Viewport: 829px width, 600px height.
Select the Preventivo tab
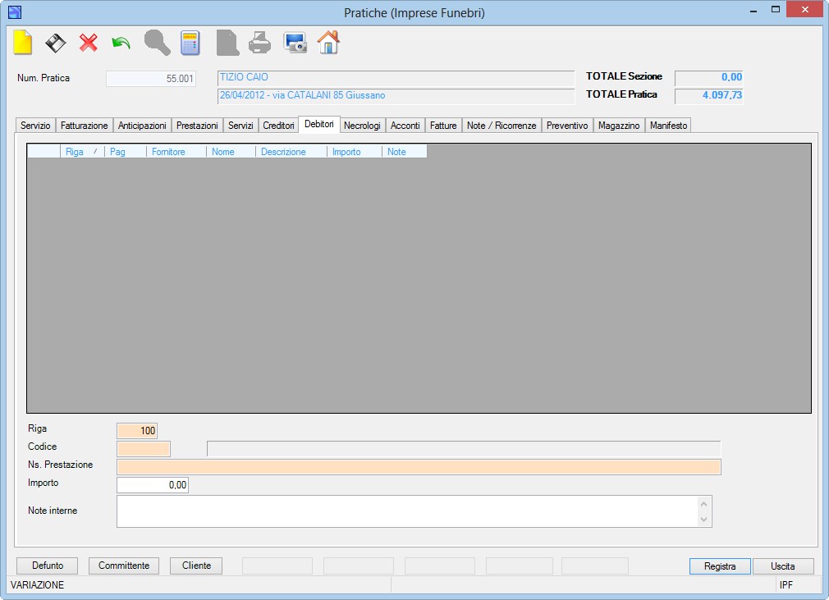[567, 126]
